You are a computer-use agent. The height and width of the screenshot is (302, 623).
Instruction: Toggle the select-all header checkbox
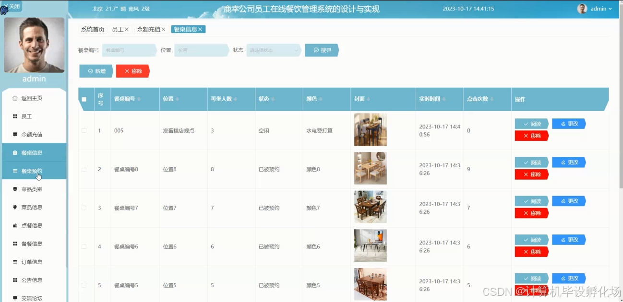click(84, 99)
